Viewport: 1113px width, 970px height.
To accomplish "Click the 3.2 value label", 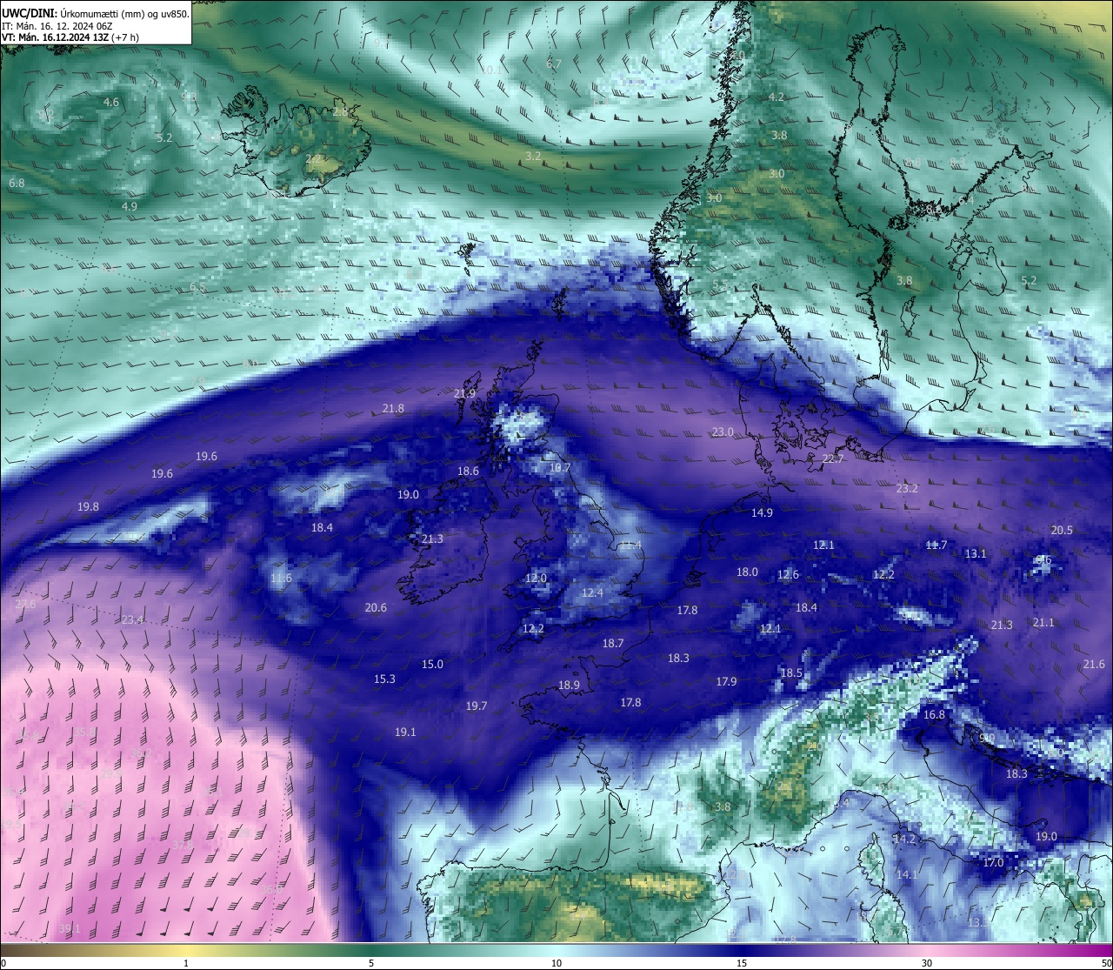I will coord(533,156).
